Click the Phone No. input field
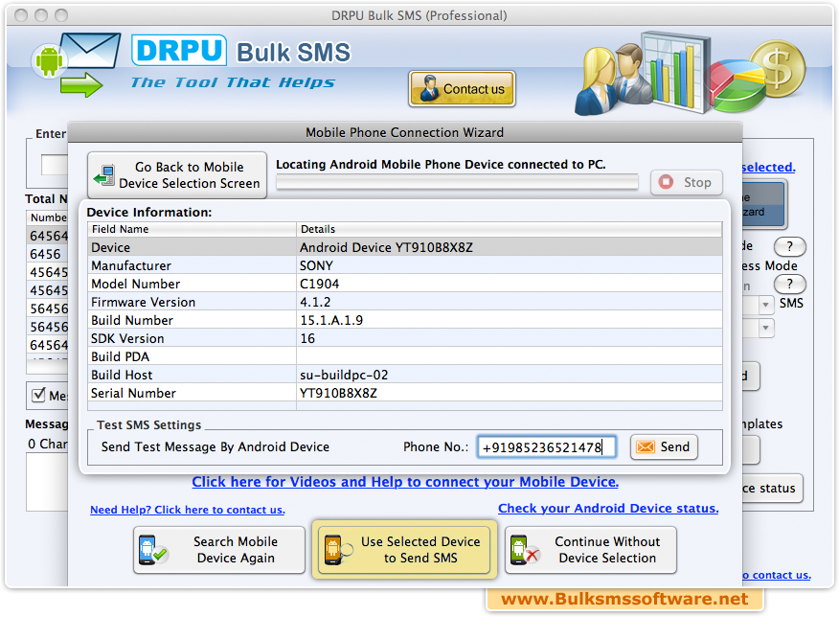Screen dimensions: 839x617 (547, 446)
